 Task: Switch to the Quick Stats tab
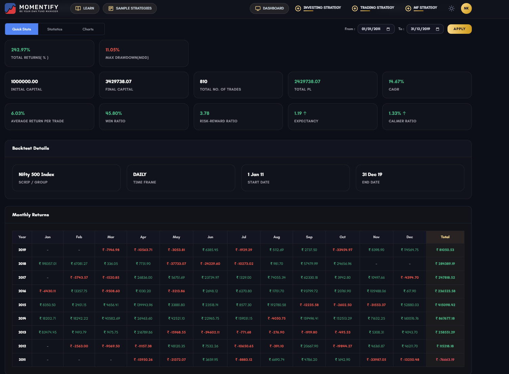pyautogui.click(x=22, y=29)
